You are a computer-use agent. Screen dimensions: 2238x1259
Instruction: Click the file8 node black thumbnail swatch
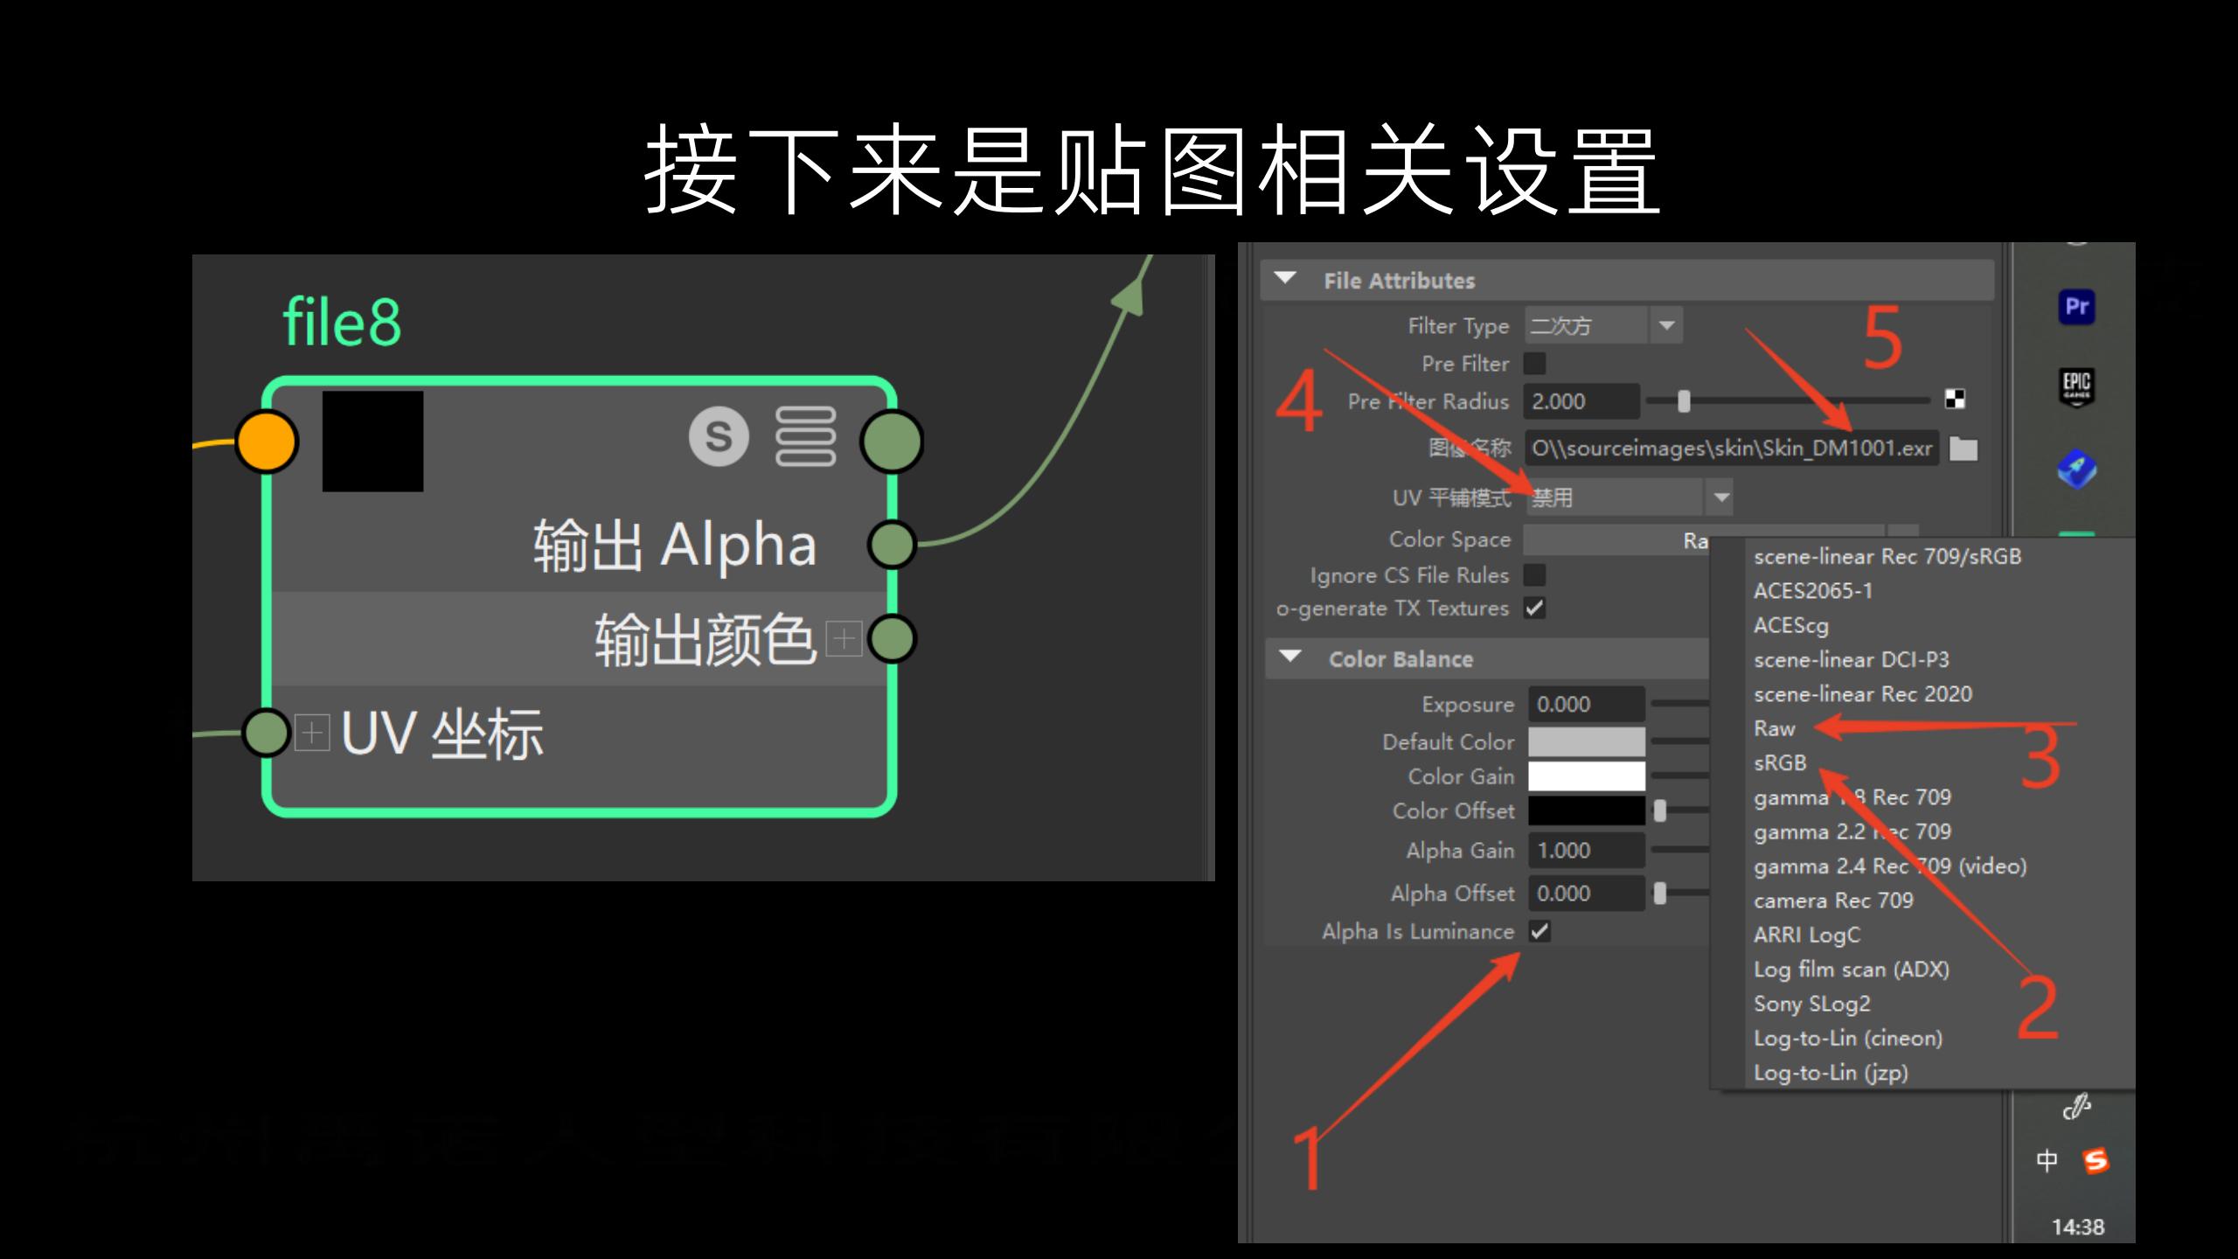[x=372, y=441]
